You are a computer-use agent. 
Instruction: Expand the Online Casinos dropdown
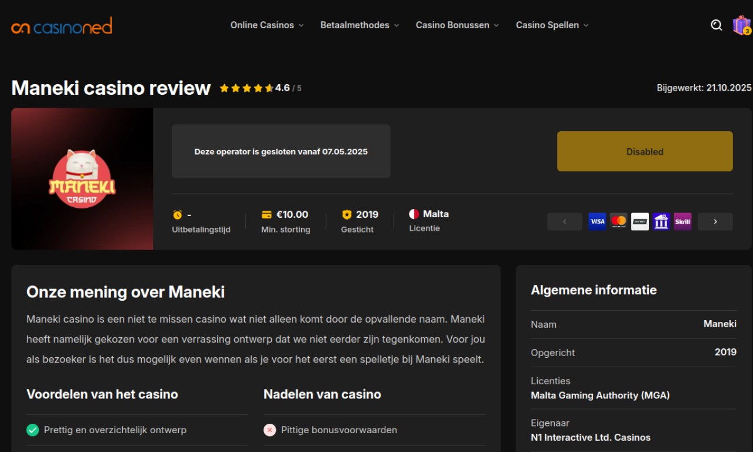click(267, 25)
